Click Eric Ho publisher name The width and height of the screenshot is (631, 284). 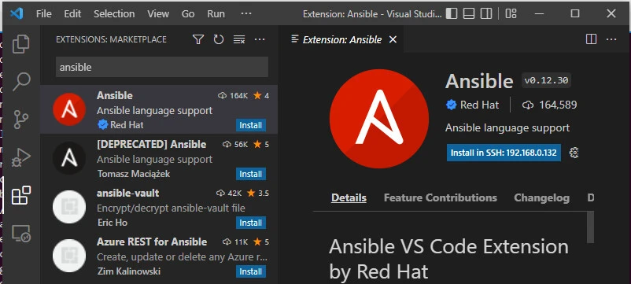[113, 223]
